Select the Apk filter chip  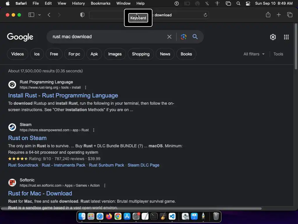(x=94, y=54)
